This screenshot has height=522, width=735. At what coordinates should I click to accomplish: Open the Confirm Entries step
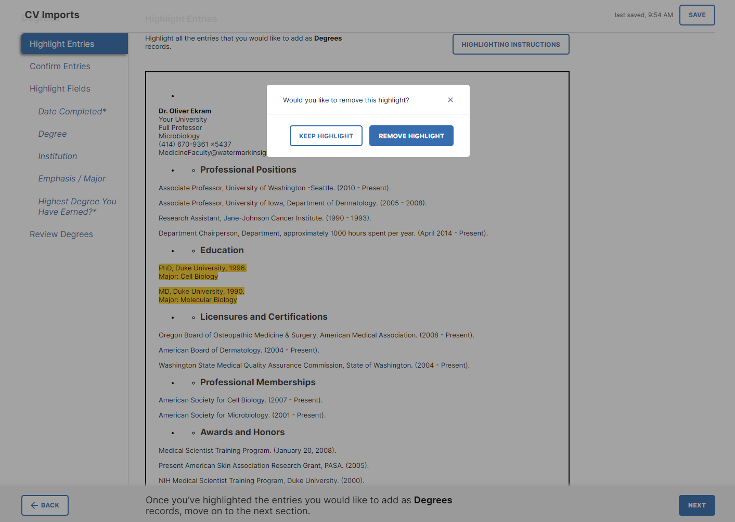click(60, 66)
